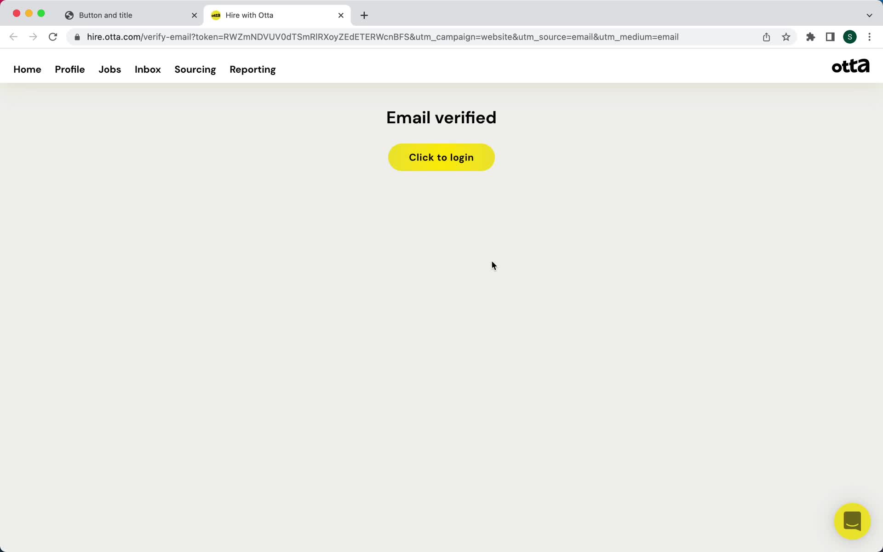
Task: Click the browser back navigation arrow
Action: [x=13, y=37]
